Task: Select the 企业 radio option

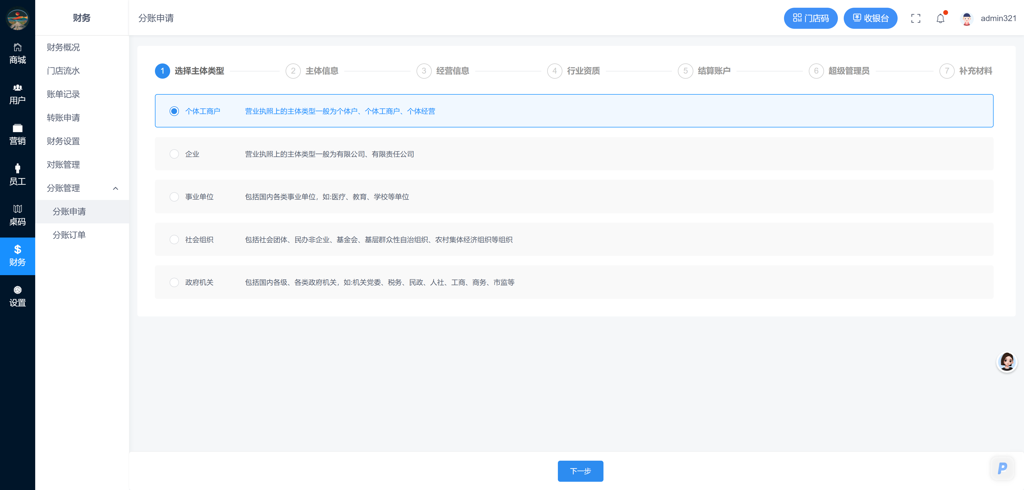Action: coord(174,154)
